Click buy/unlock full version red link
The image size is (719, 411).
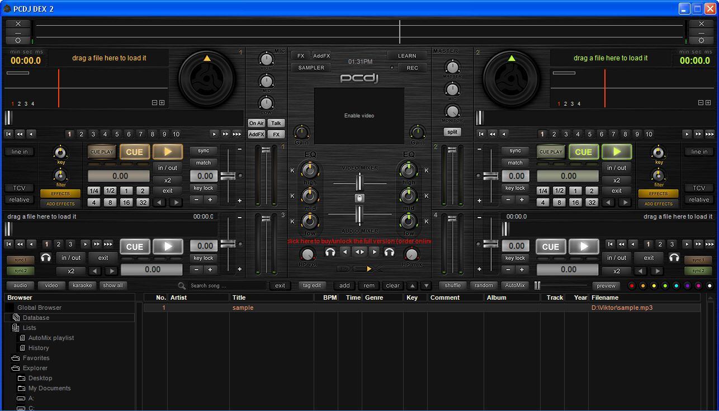359,241
